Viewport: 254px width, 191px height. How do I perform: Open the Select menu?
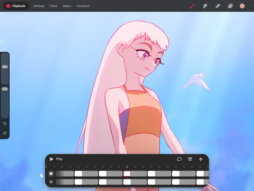[x=67, y=6]
